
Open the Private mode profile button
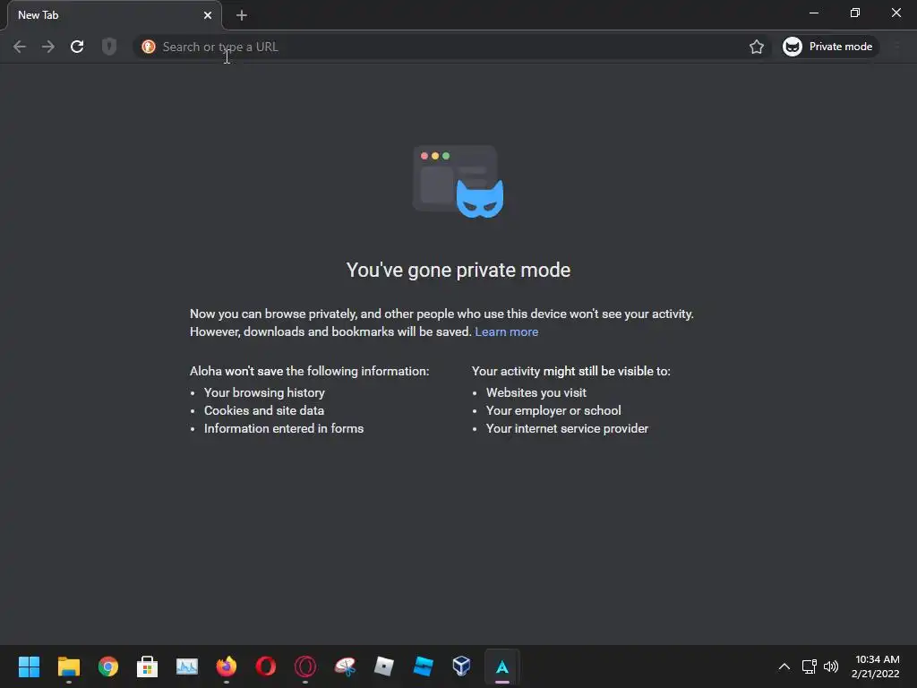coord(828,47)
